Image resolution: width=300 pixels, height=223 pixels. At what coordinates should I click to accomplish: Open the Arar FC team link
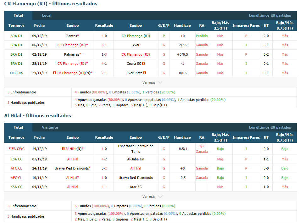[136, 187]
